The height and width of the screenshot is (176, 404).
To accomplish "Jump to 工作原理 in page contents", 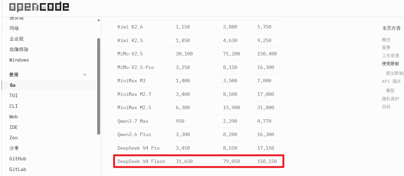I will [x=390, y=56].
